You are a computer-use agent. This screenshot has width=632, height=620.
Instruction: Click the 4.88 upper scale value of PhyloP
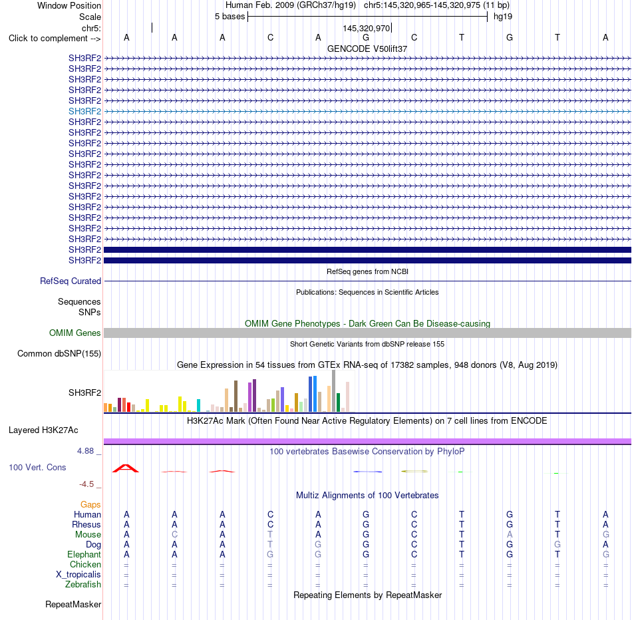[x=85, y=451]
